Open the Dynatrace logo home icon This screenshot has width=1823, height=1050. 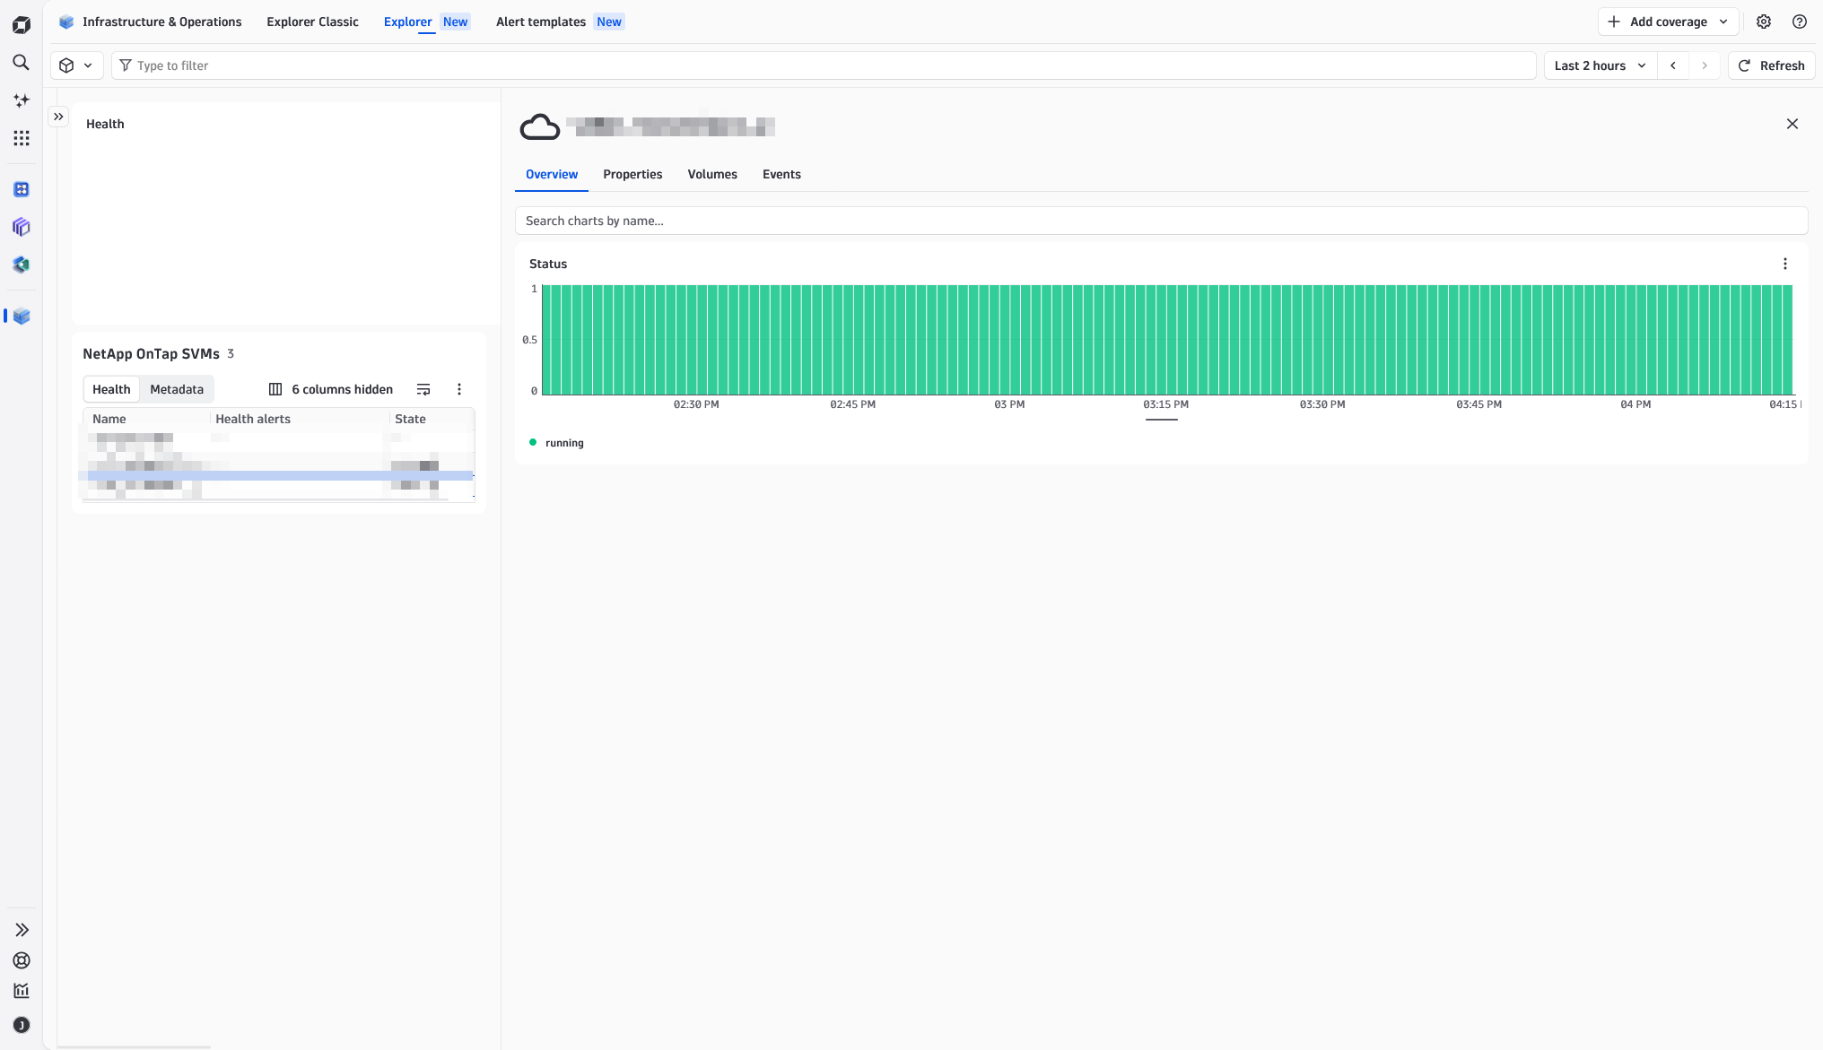(x=22, y=25)
